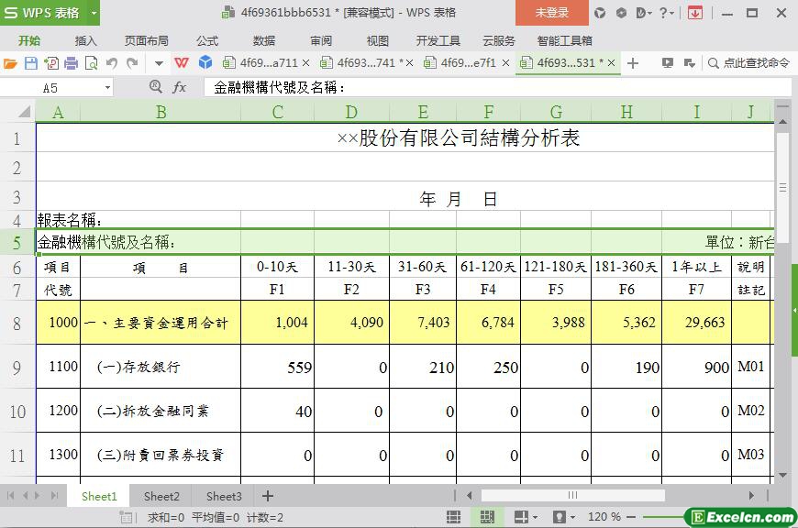The width and height of the screenshot is (798, 528).
Task: Close the 4f69...a711 document tab
Action: coord(305,63)
